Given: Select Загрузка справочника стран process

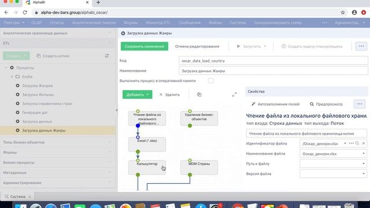Looking at the screenshot, I should click(47, 103).
